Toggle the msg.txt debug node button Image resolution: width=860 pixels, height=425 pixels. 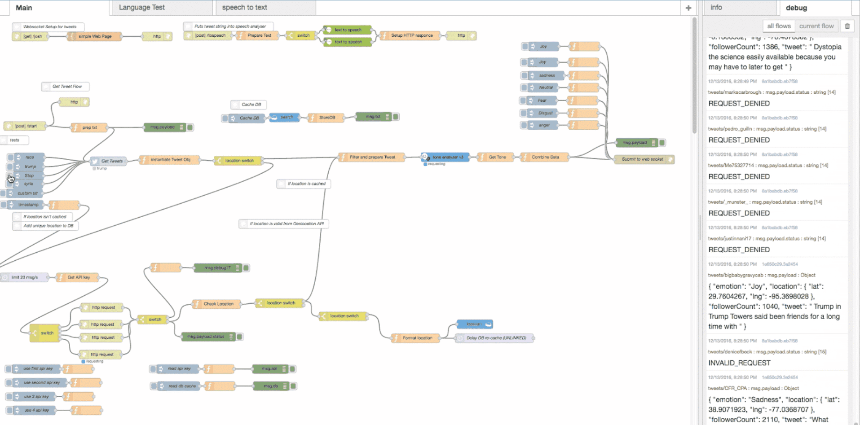coord(396,117)
